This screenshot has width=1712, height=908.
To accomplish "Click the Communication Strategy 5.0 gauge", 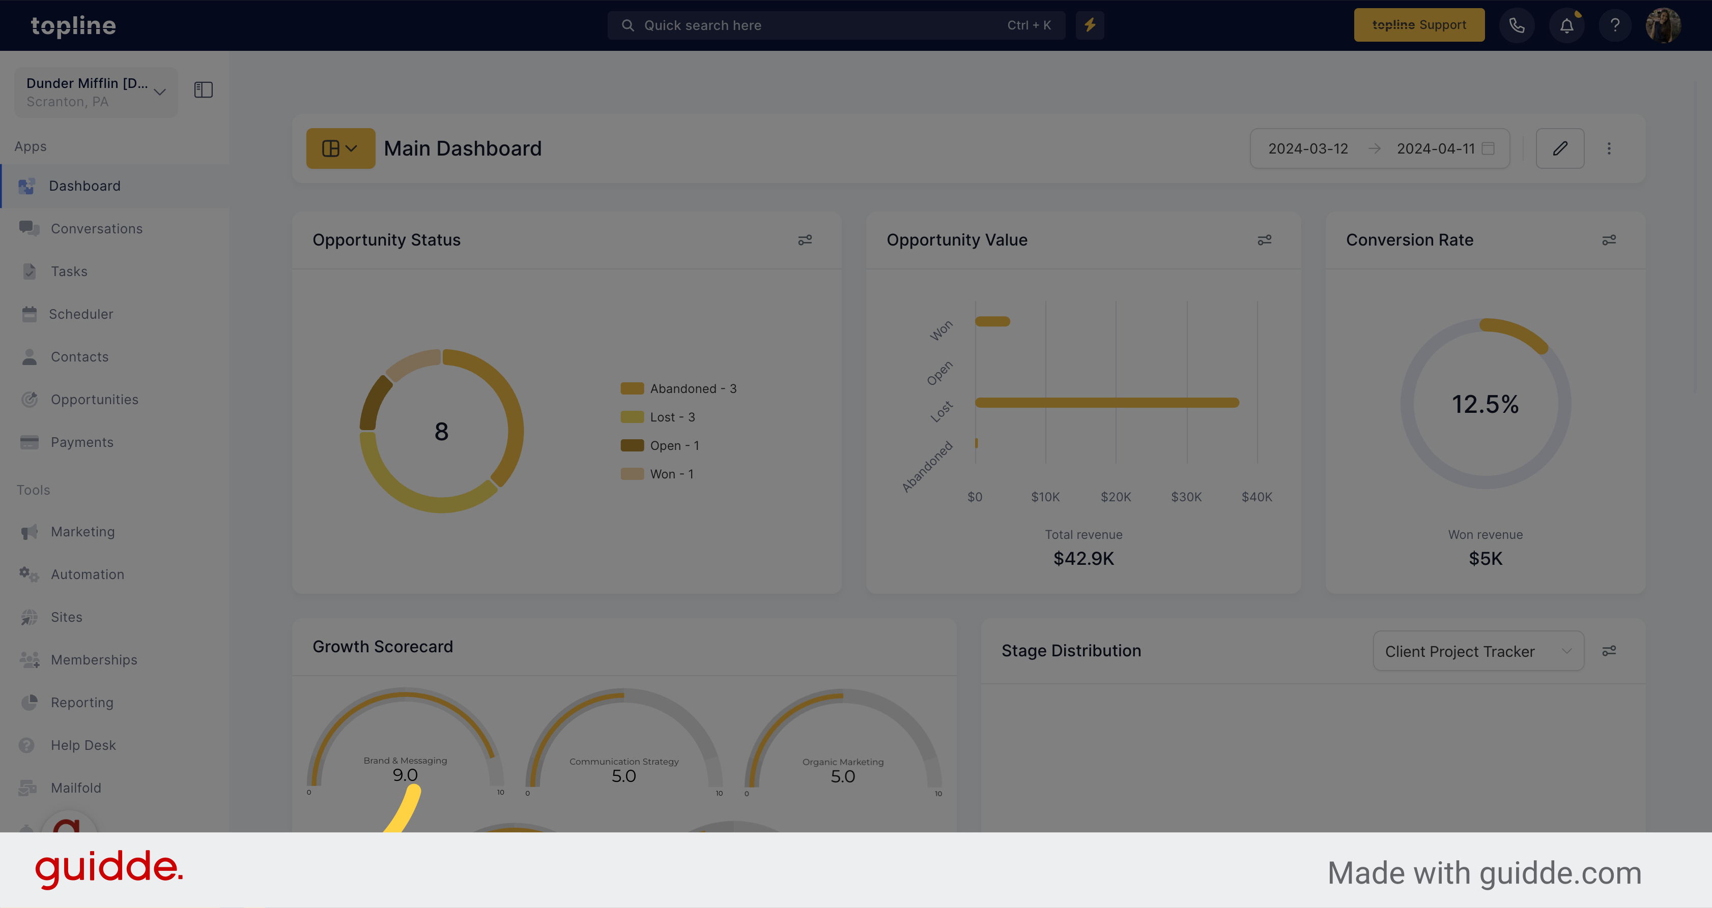I will point(623,743).
